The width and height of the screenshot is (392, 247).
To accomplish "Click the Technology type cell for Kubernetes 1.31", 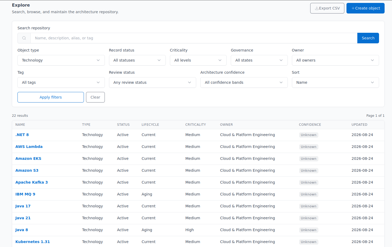I will click(92, 242).
